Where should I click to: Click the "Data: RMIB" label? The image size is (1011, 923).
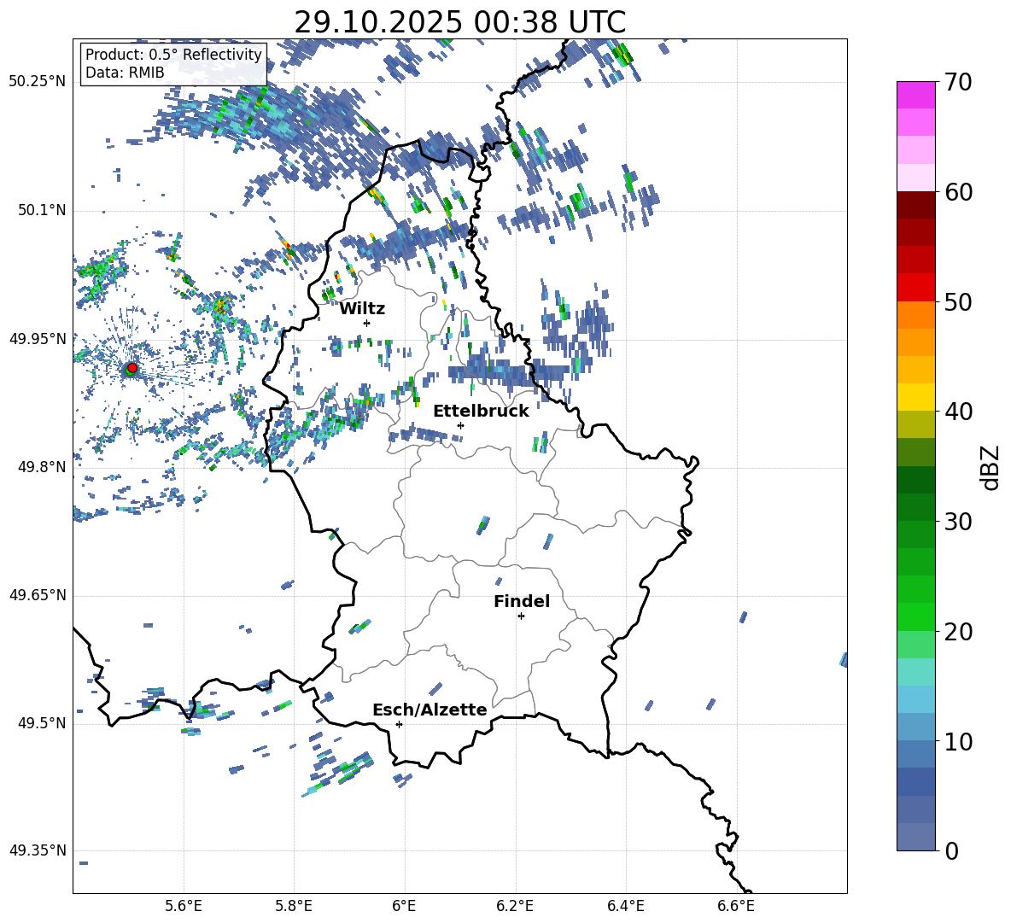(x=125, y=73)
